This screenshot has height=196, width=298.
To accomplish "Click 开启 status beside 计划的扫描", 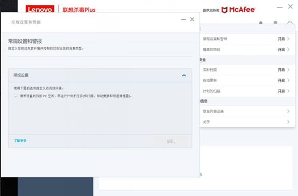I will pyautogui.click(x=281, y=91).
